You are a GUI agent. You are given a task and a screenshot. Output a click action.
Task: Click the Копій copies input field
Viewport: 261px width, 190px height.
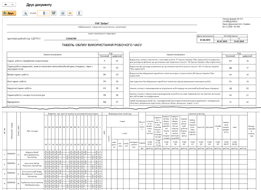[42, 13]
